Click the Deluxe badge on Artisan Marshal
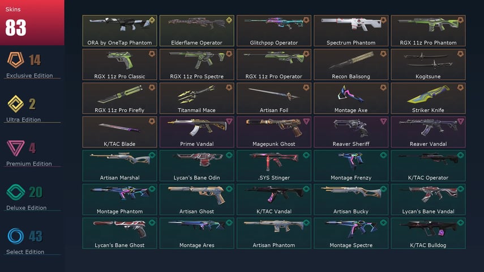 coord(152,155)
